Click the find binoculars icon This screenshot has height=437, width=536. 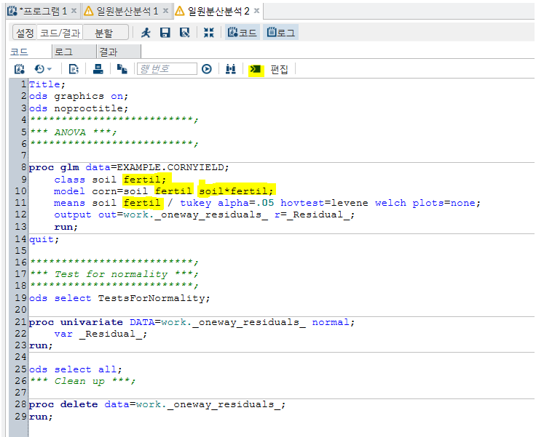tap(231, 69)
